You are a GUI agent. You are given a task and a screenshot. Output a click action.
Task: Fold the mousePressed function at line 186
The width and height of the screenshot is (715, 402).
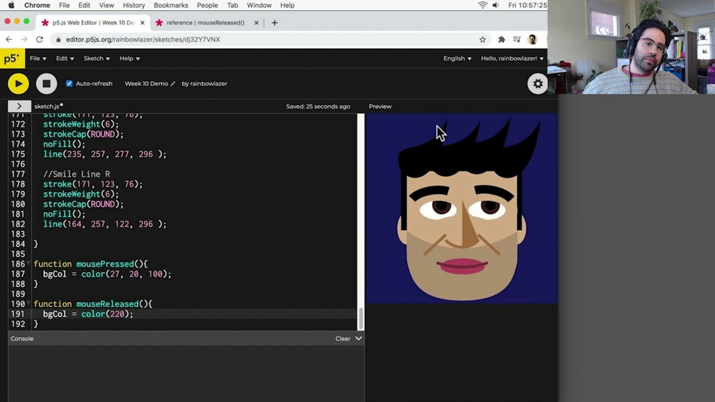tap(28, 264)
